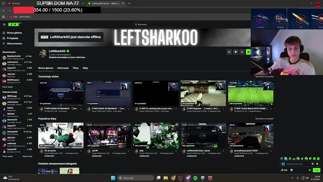Open Spotify from the taskbar
Screen dimensions: 323x182
pyautogui.click(x=195, y=178)
